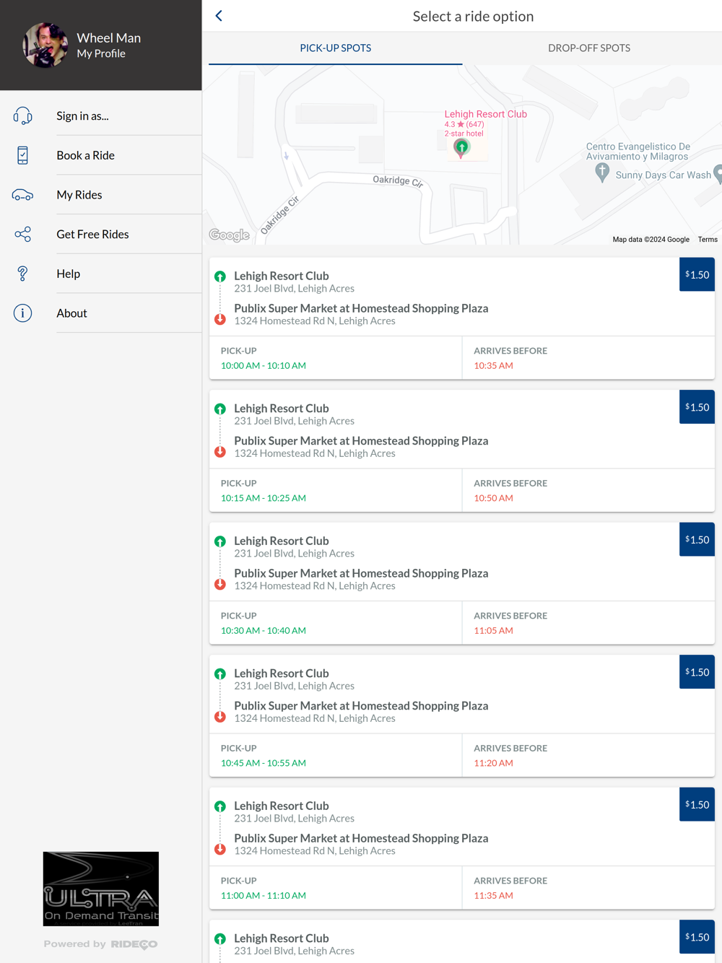
Task: Select the $1.50 fare for the 10:00 AM ride
Action: click(x=697, y=274)
